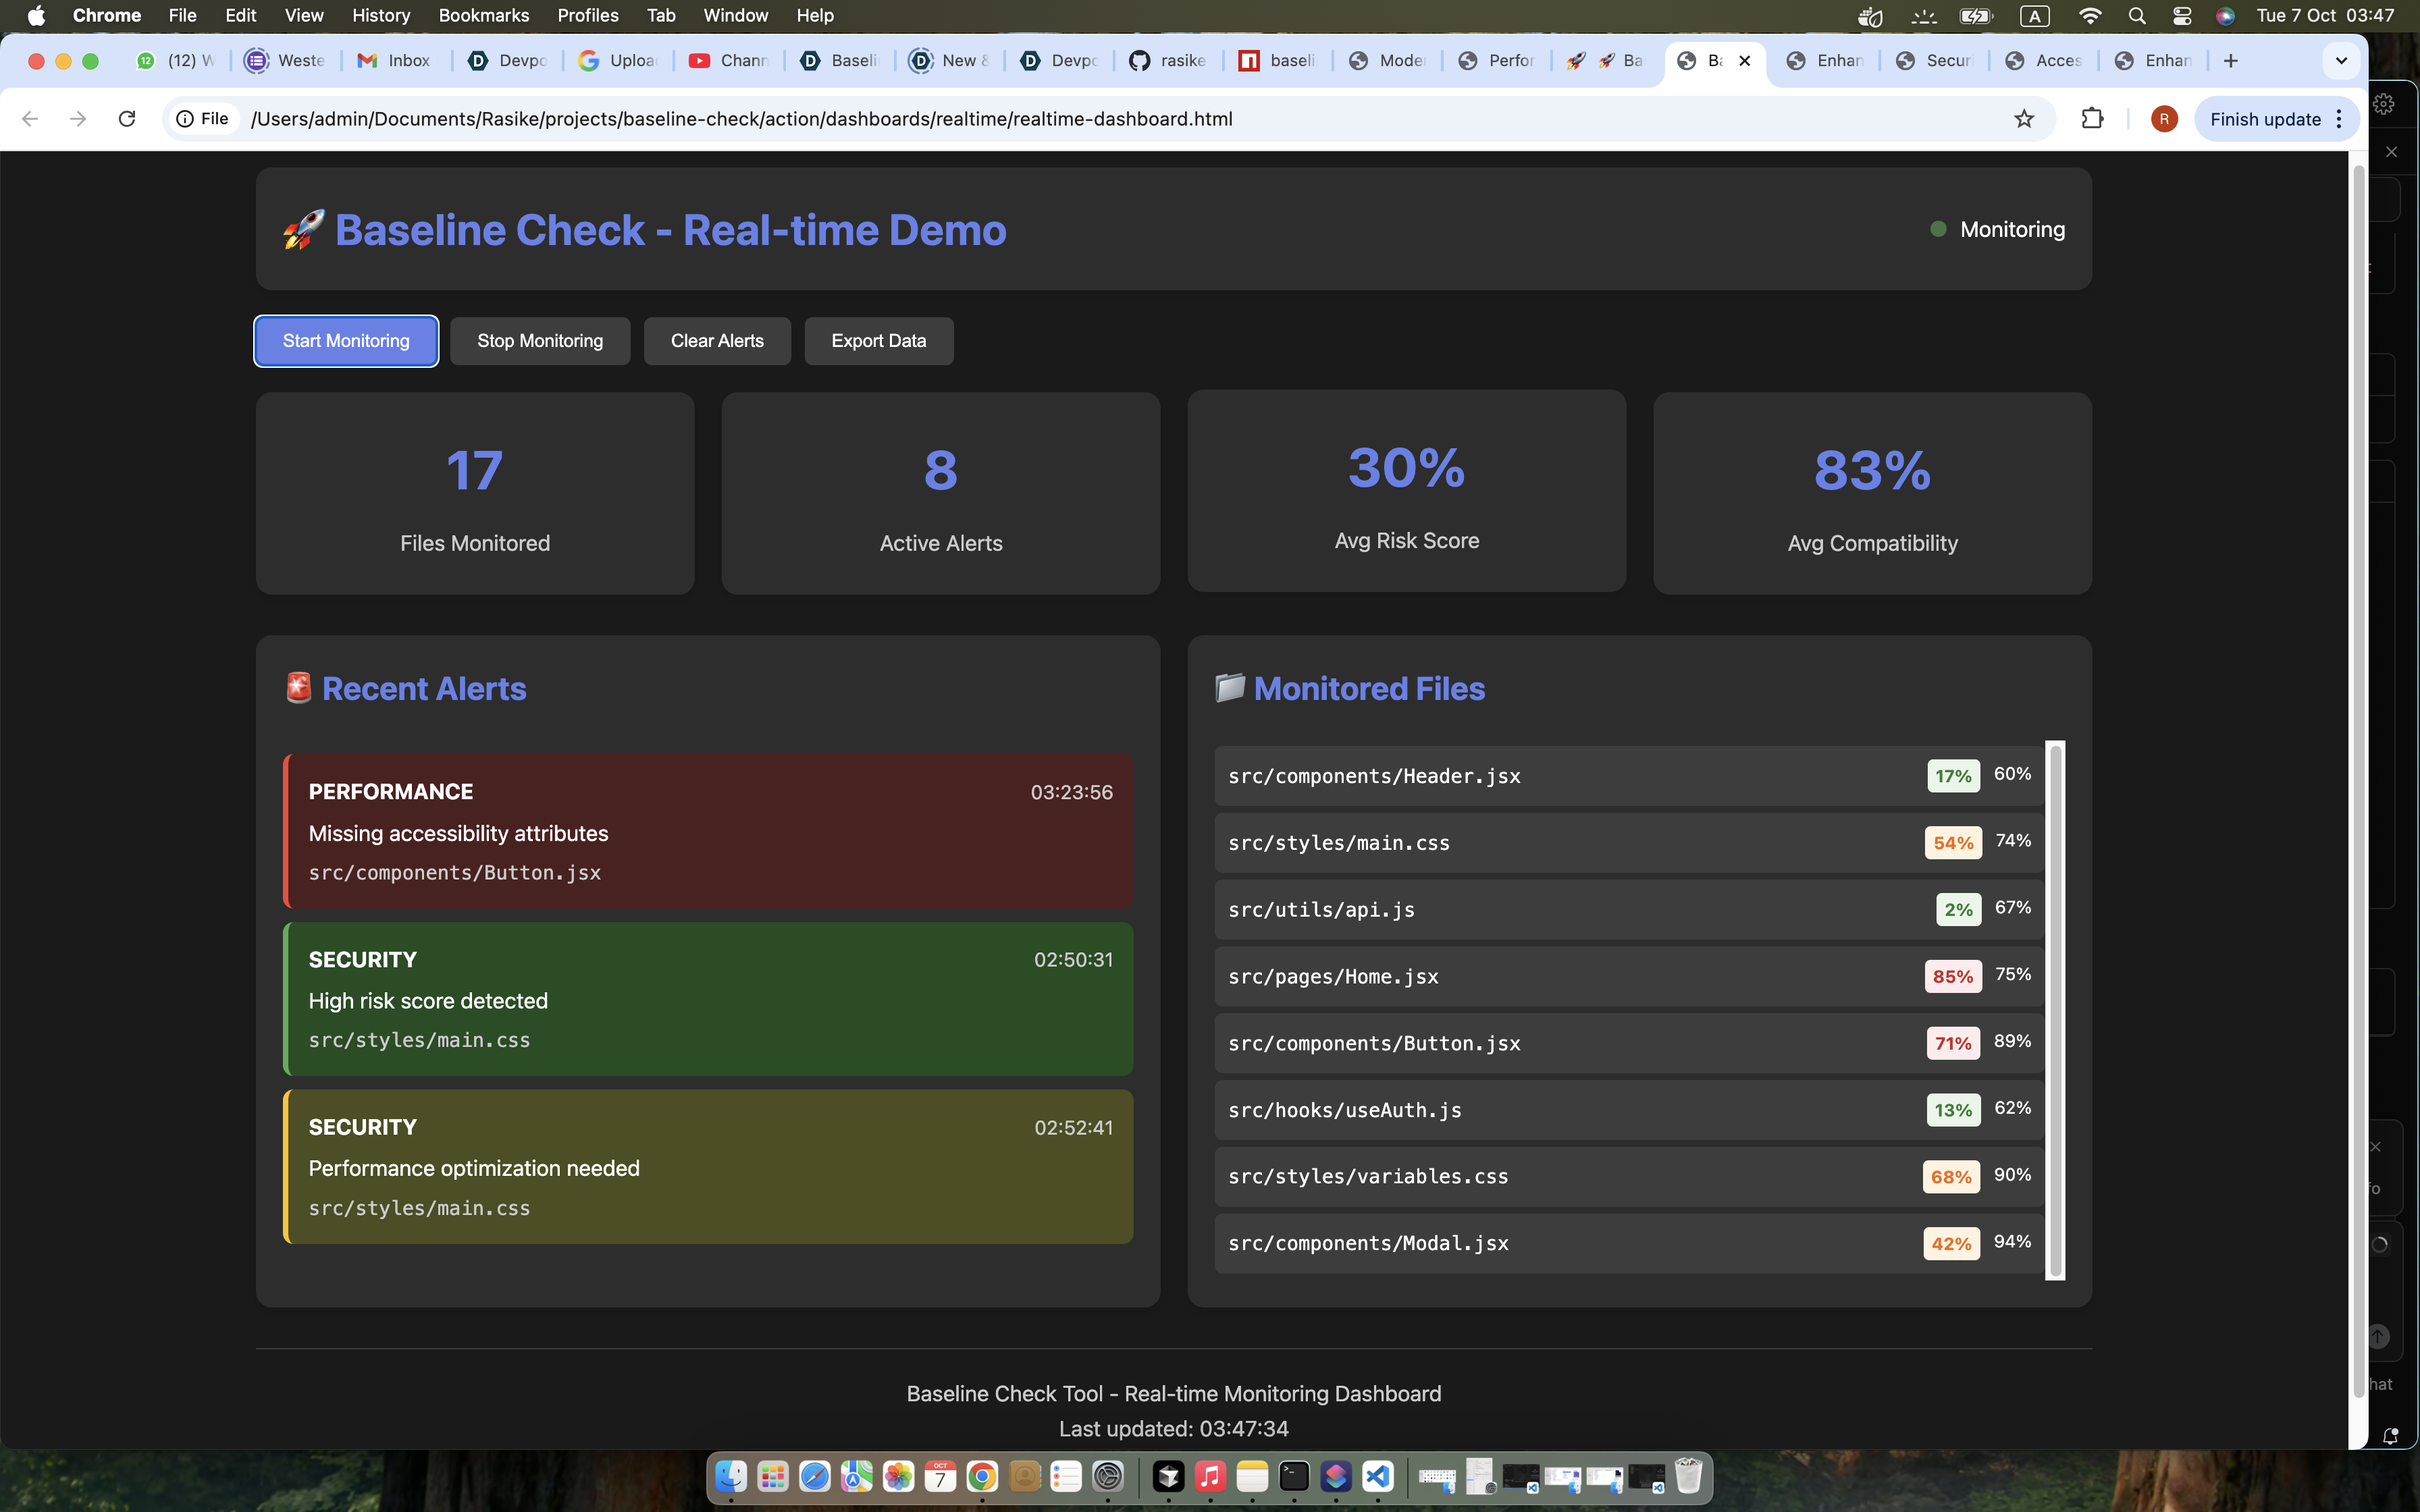This screenshot has width=2420, height=1512.
Task: Click the bookmark star icon
Action: pyautogui.click(x=2024, y=119)
